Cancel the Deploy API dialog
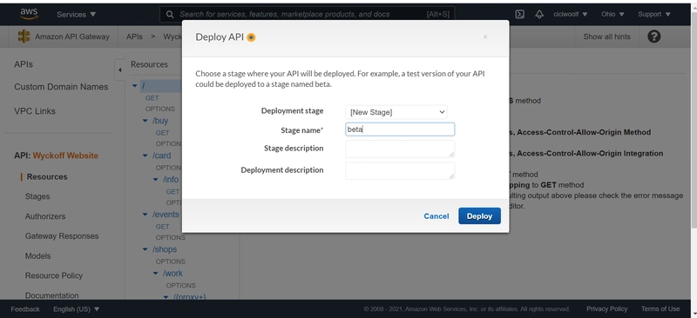Screen dimensions: 697x318 point(436,216)
